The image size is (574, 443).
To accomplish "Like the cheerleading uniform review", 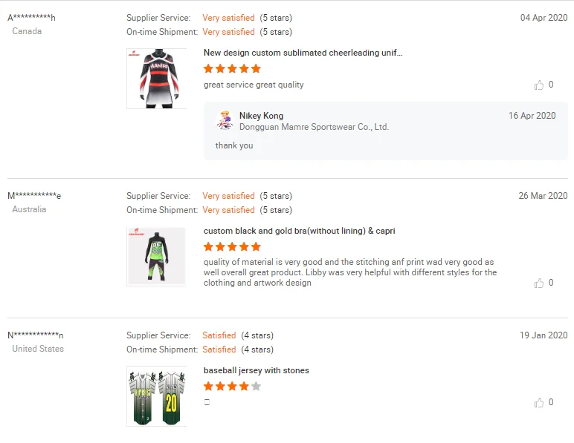I will click(539, 85).
